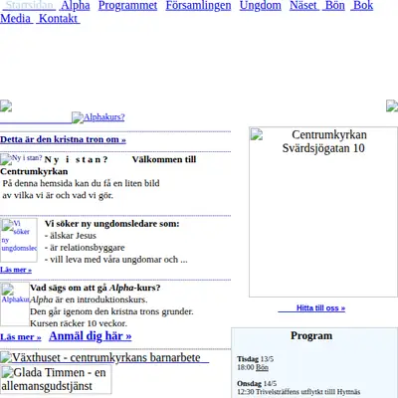Click the 'Ny i stan?' broken image
The image size is (398, 398).
(x=21, y=159)
